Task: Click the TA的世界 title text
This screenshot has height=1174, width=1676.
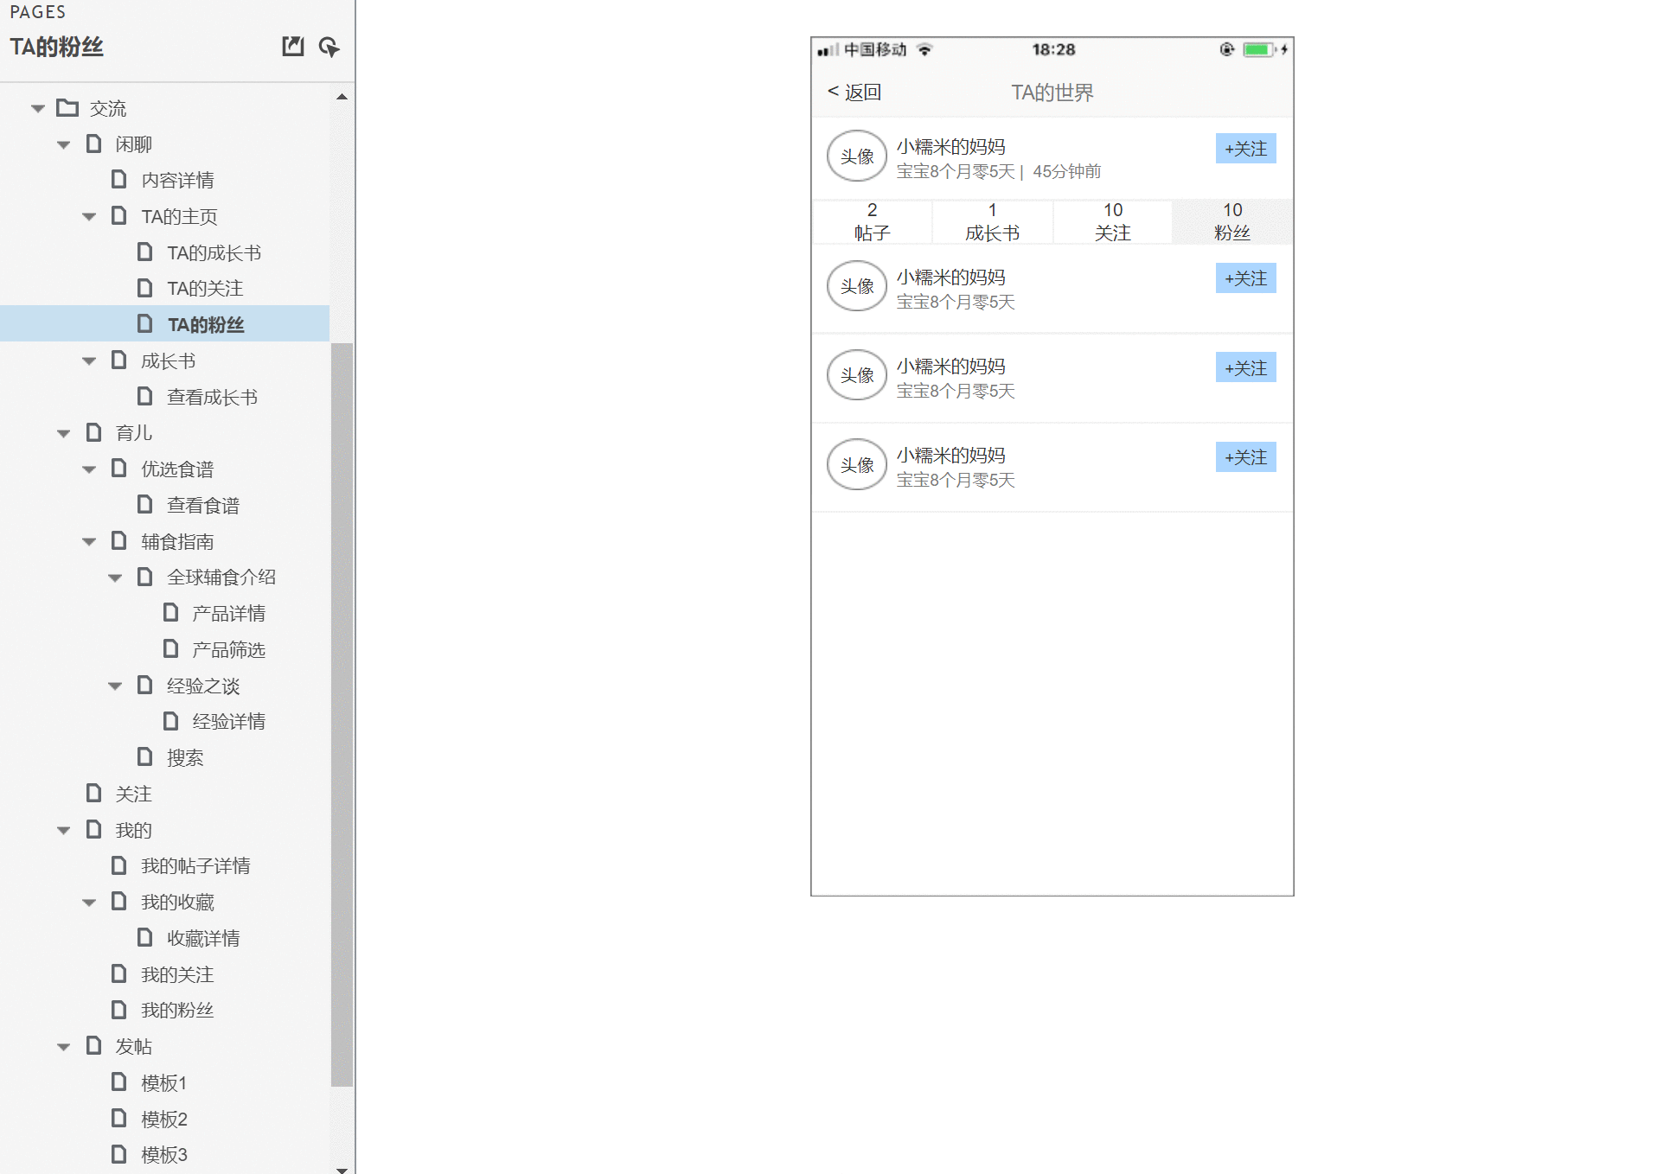Action: coord(1052,93)
